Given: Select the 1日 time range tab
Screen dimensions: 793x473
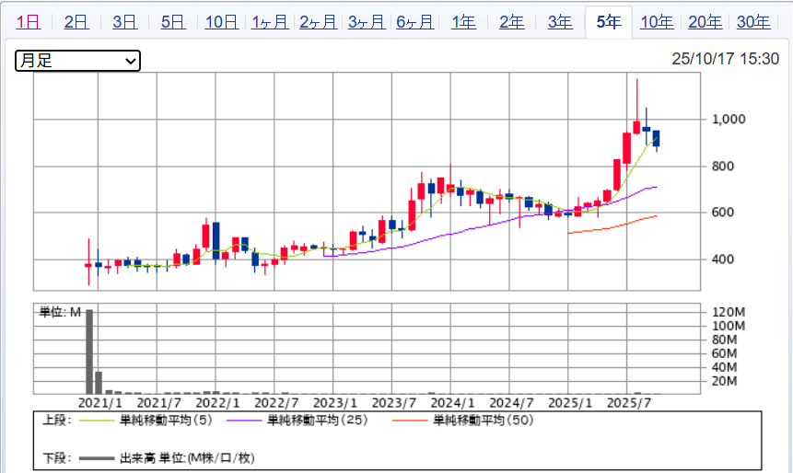Looking at the screenshot, I should pos(28,22).
